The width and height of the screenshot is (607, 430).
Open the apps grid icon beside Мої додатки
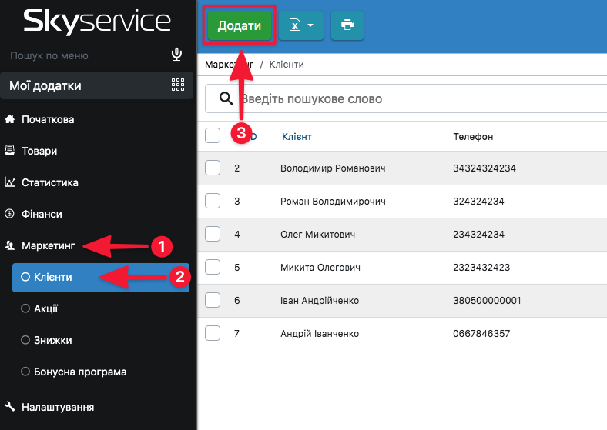pos(177,85)
